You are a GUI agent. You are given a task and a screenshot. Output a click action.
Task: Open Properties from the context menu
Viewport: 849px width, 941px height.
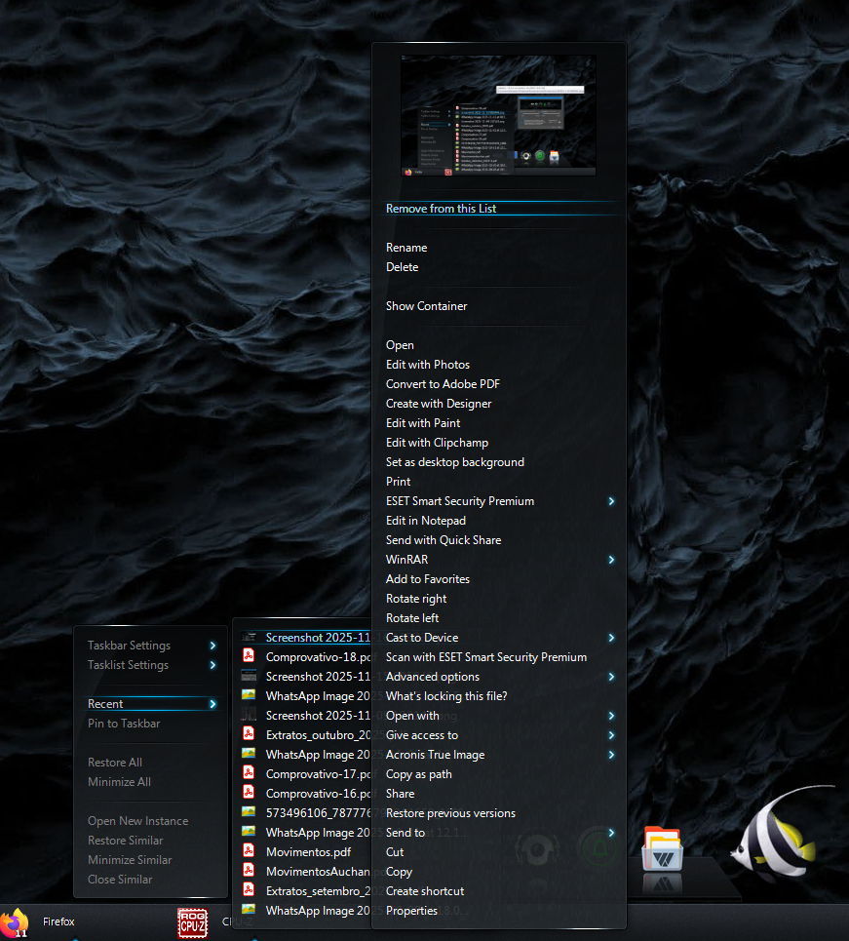[x=411, y=911]
